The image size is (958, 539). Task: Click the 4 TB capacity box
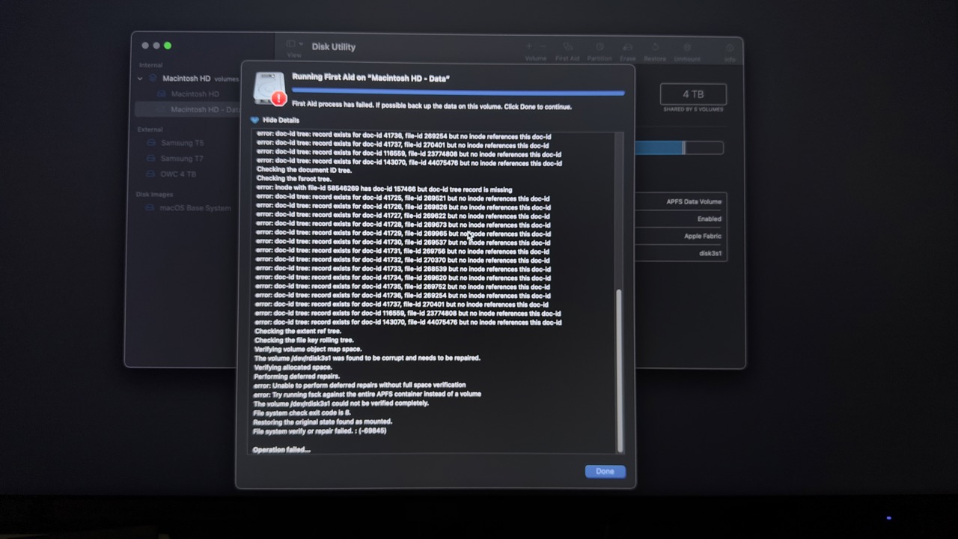pyautogui.click(x=693, y=94)
